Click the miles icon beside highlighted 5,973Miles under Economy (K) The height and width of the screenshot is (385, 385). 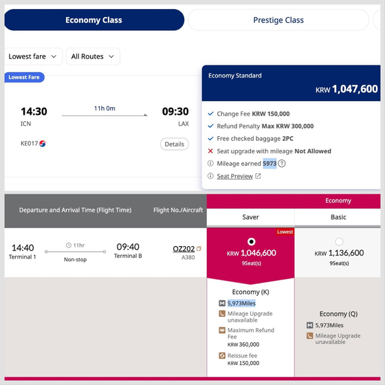coord(222,303)
